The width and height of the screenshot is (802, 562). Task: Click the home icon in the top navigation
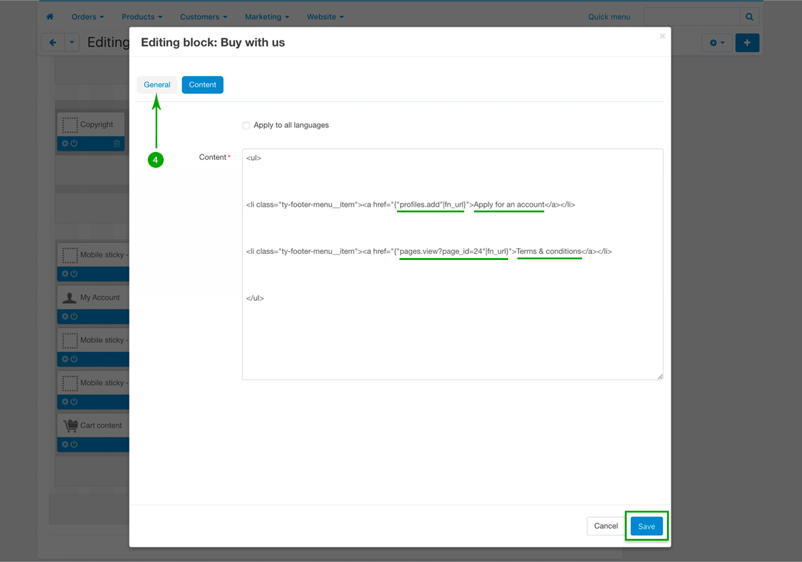50,16
